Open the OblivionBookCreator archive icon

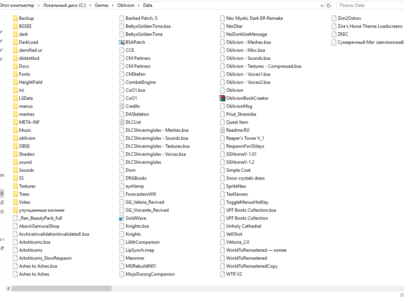tap(222, 98)
